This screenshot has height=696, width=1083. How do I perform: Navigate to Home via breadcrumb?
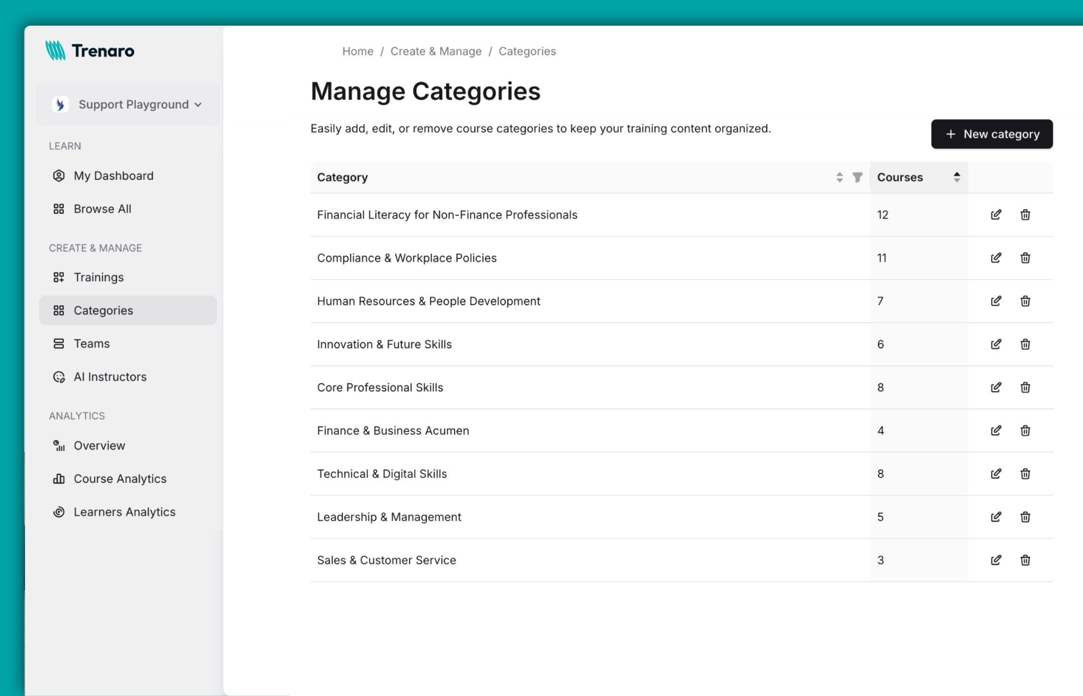357,51
